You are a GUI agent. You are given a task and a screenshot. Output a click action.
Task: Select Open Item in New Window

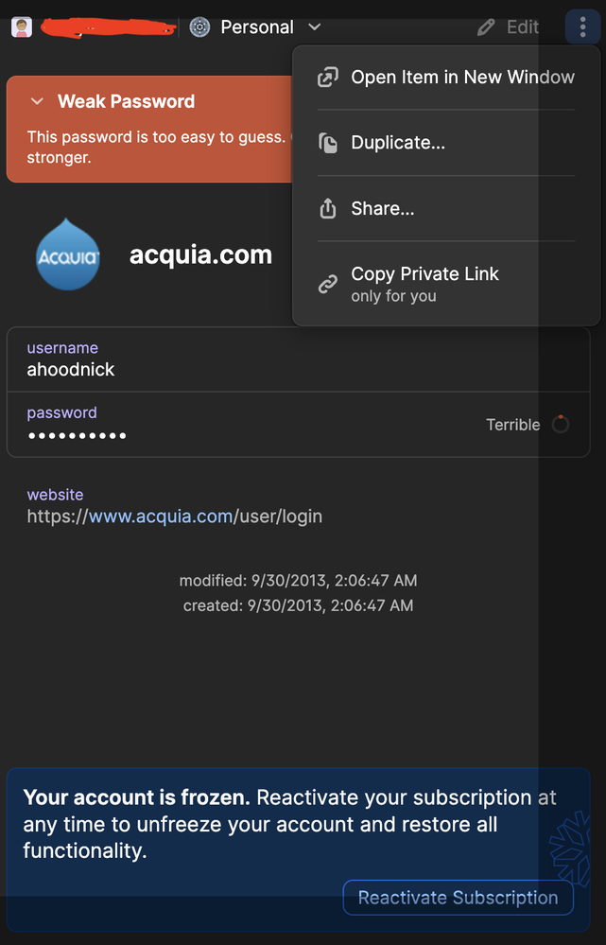[x=462, y=78]
